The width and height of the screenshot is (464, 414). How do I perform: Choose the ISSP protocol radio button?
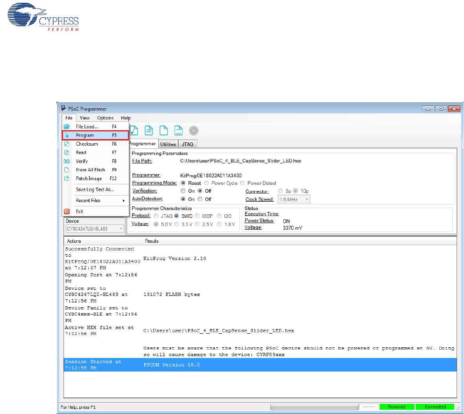coord(197,216)
